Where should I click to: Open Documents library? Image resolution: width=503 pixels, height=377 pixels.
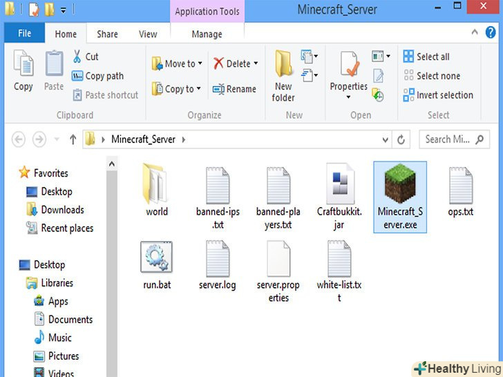pyautogui.click(x=63, y=319)
